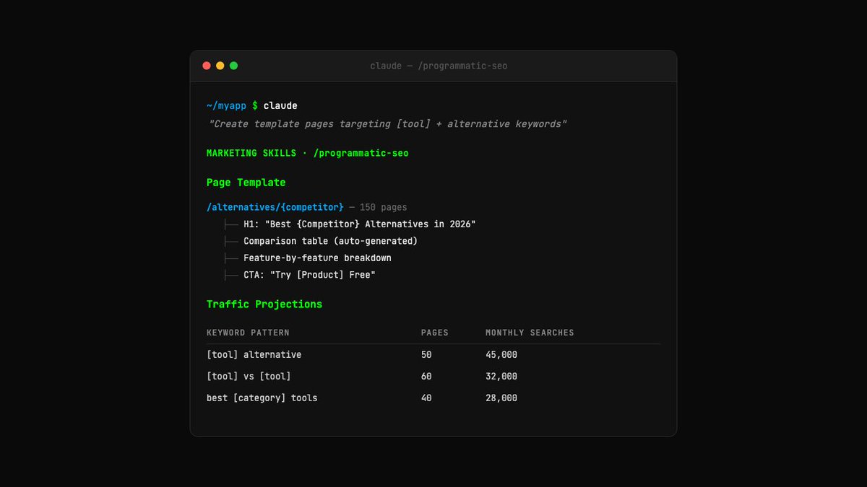Click the yellow minimize window dot

coord(220,66)
